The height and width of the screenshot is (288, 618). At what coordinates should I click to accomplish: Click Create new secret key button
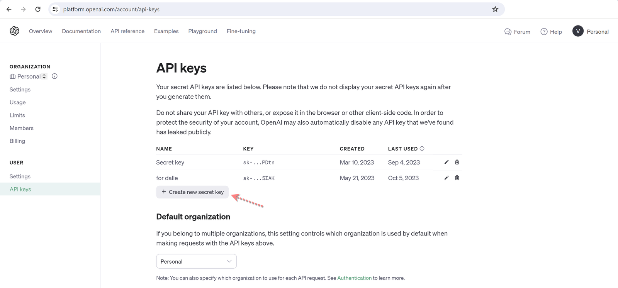192,192
